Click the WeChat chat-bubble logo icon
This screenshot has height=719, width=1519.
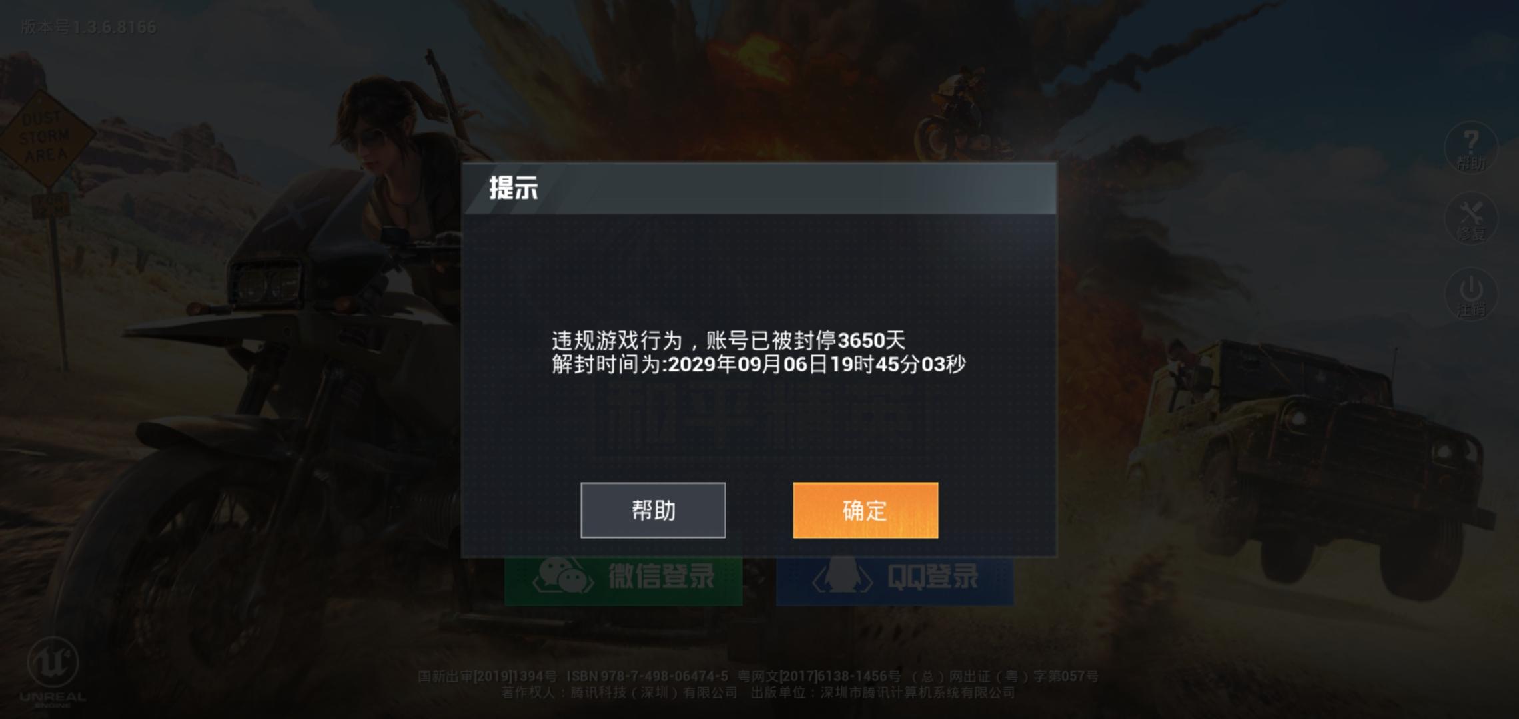tap(563, 576)
